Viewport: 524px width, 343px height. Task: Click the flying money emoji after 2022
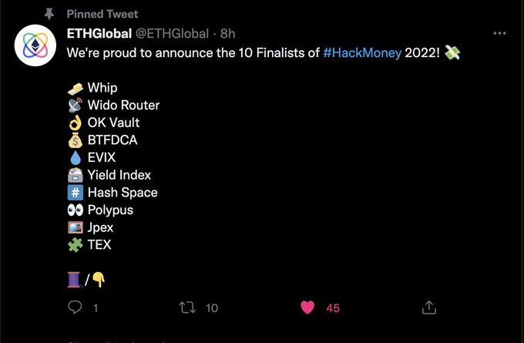pyautogui.click(x=452, y=52)
